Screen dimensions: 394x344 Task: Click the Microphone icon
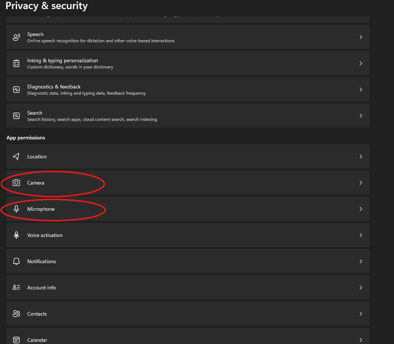pos(16,209)
